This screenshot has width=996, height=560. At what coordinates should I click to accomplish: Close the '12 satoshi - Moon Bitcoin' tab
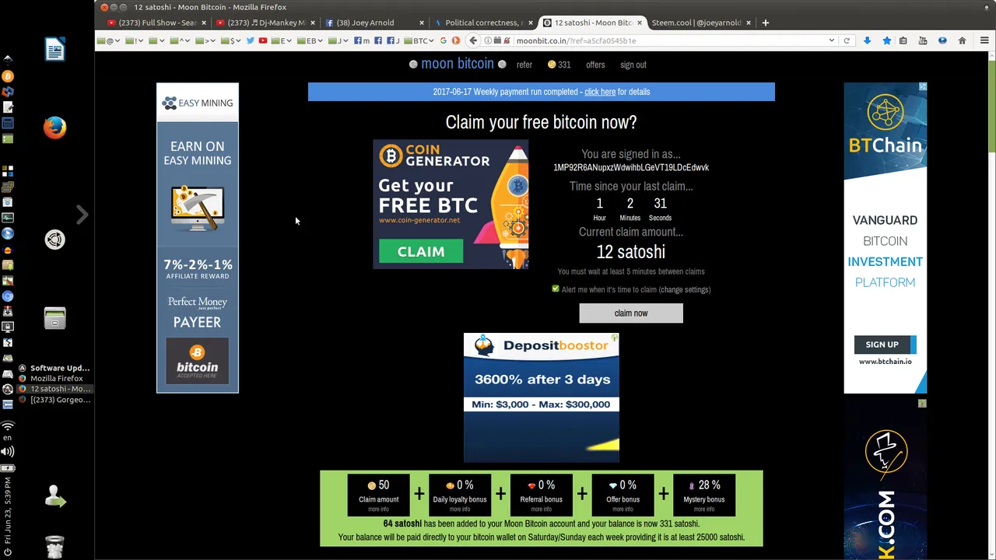[640, 23]
